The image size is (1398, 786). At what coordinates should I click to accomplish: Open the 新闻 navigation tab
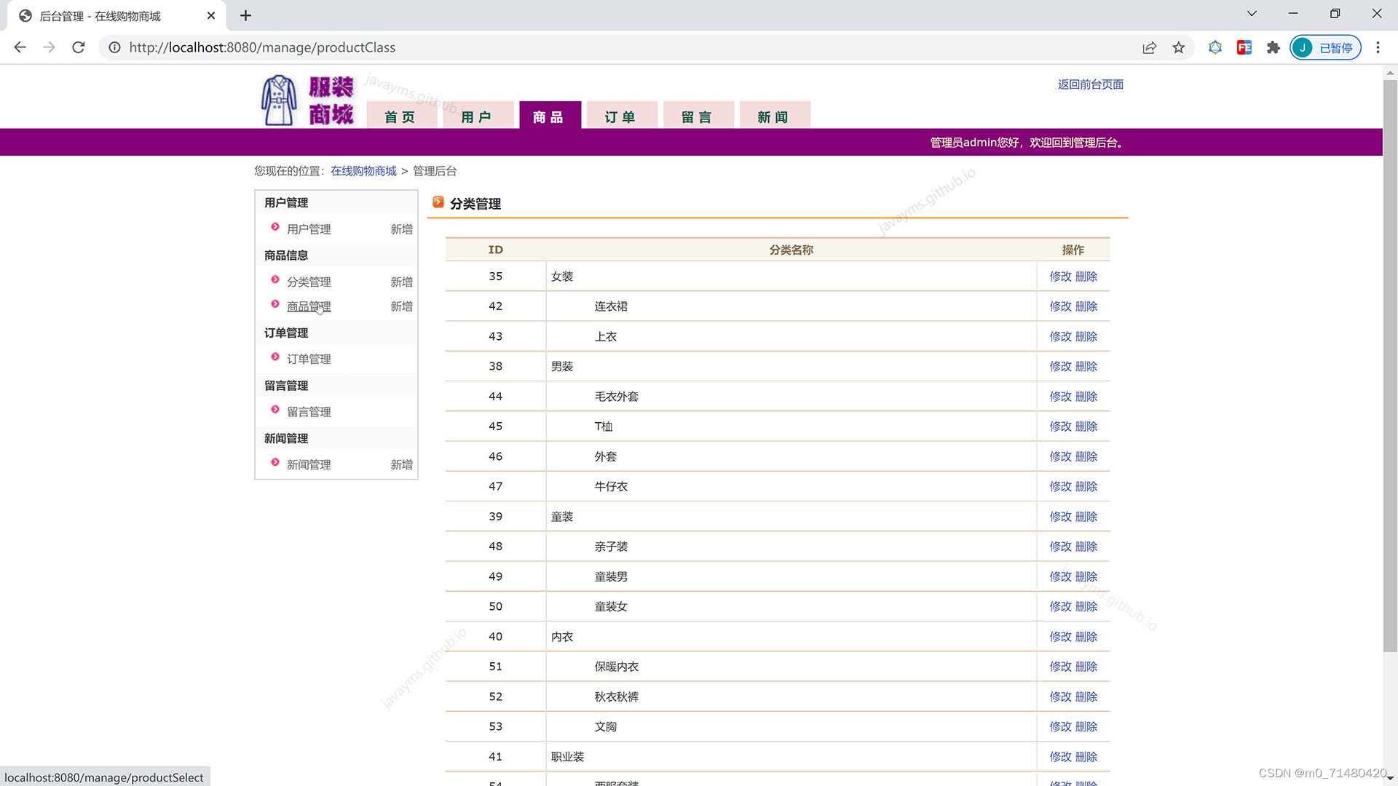coord(774,116)
